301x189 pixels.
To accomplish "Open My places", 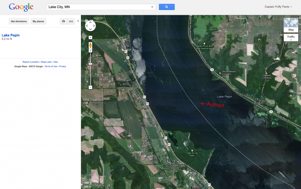I will [38, 21].
